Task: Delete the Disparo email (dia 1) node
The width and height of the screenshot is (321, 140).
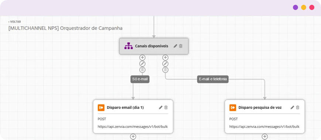Action: (x=166, y=107)
